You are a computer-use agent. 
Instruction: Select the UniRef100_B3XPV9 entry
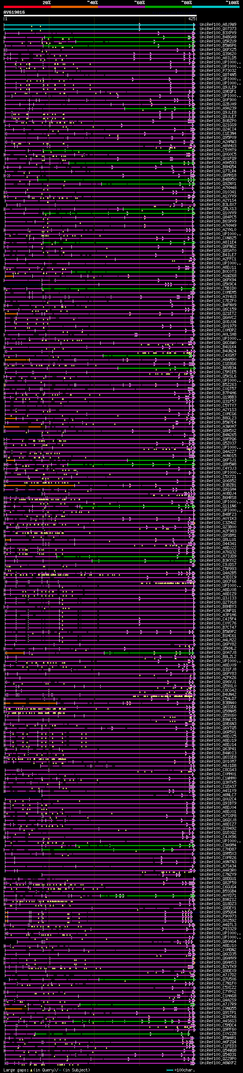pyautogui.click(x=218, y=33)
